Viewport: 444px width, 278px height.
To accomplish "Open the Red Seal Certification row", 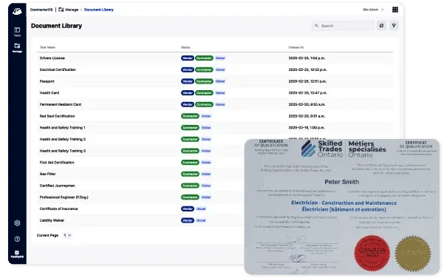I will pos(215,116).
